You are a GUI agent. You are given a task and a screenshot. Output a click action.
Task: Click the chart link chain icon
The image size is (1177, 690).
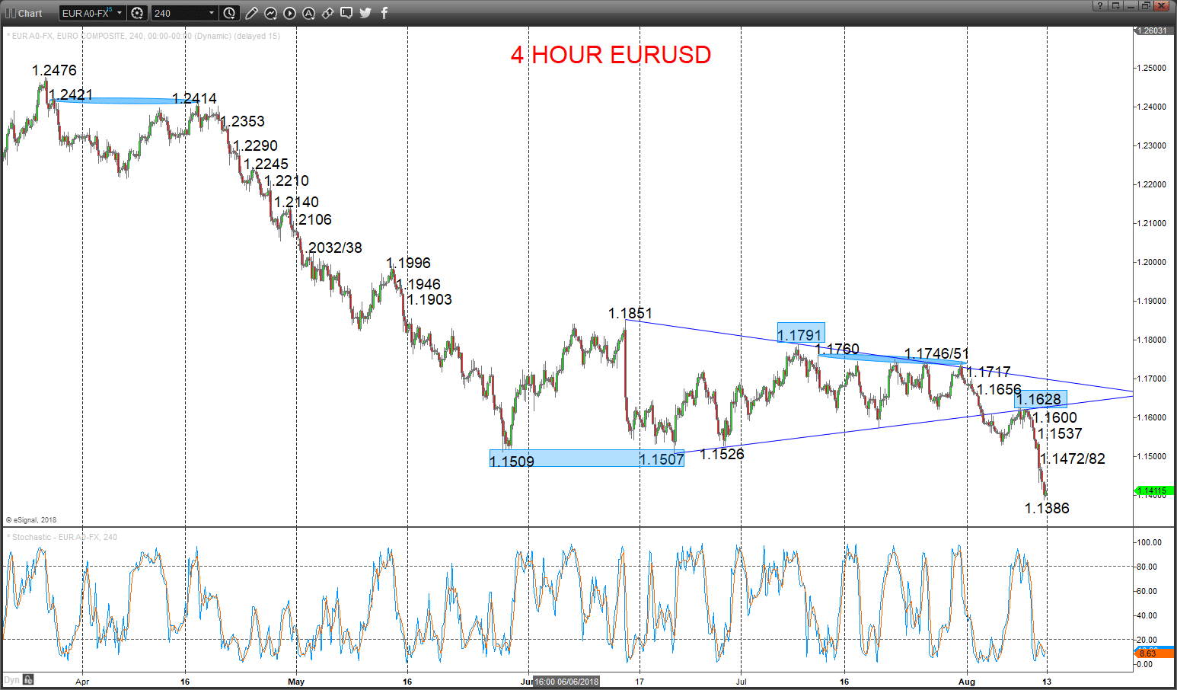pyautogui.click(x=328, y=13)
